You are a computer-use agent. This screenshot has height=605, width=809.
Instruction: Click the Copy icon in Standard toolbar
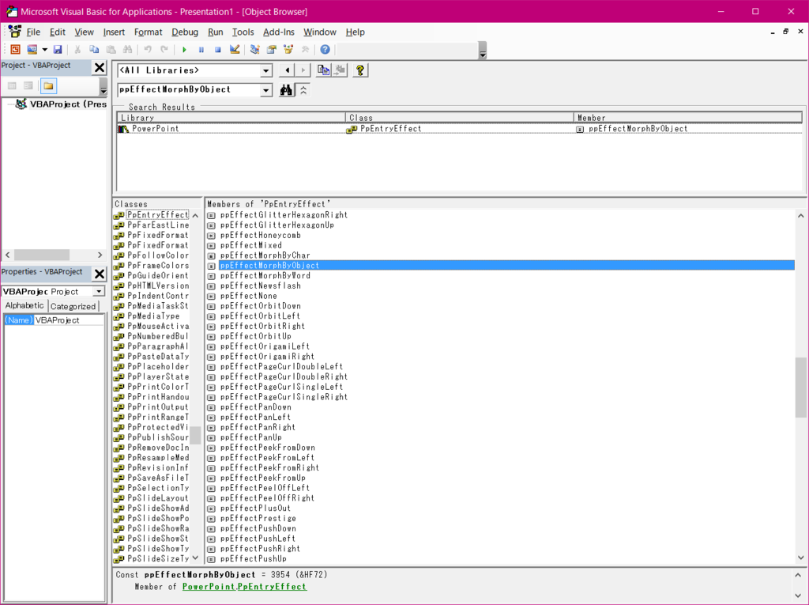pyautogui.click(x=94, y=50)
